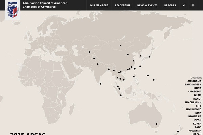Select China in the Locations list

197,88
